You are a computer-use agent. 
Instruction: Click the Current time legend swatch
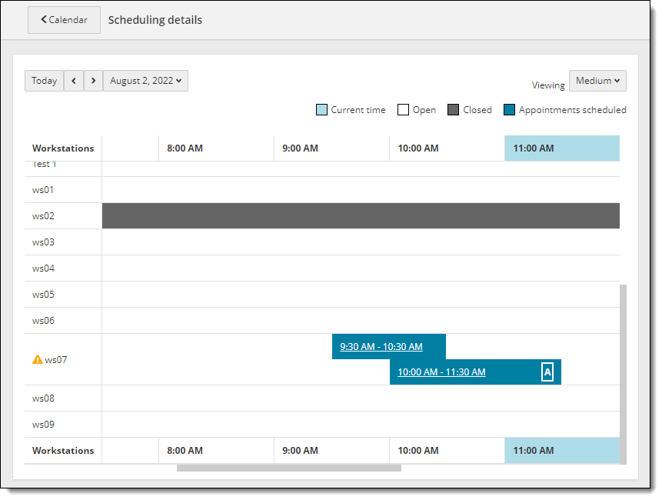(x=321, y=110)
